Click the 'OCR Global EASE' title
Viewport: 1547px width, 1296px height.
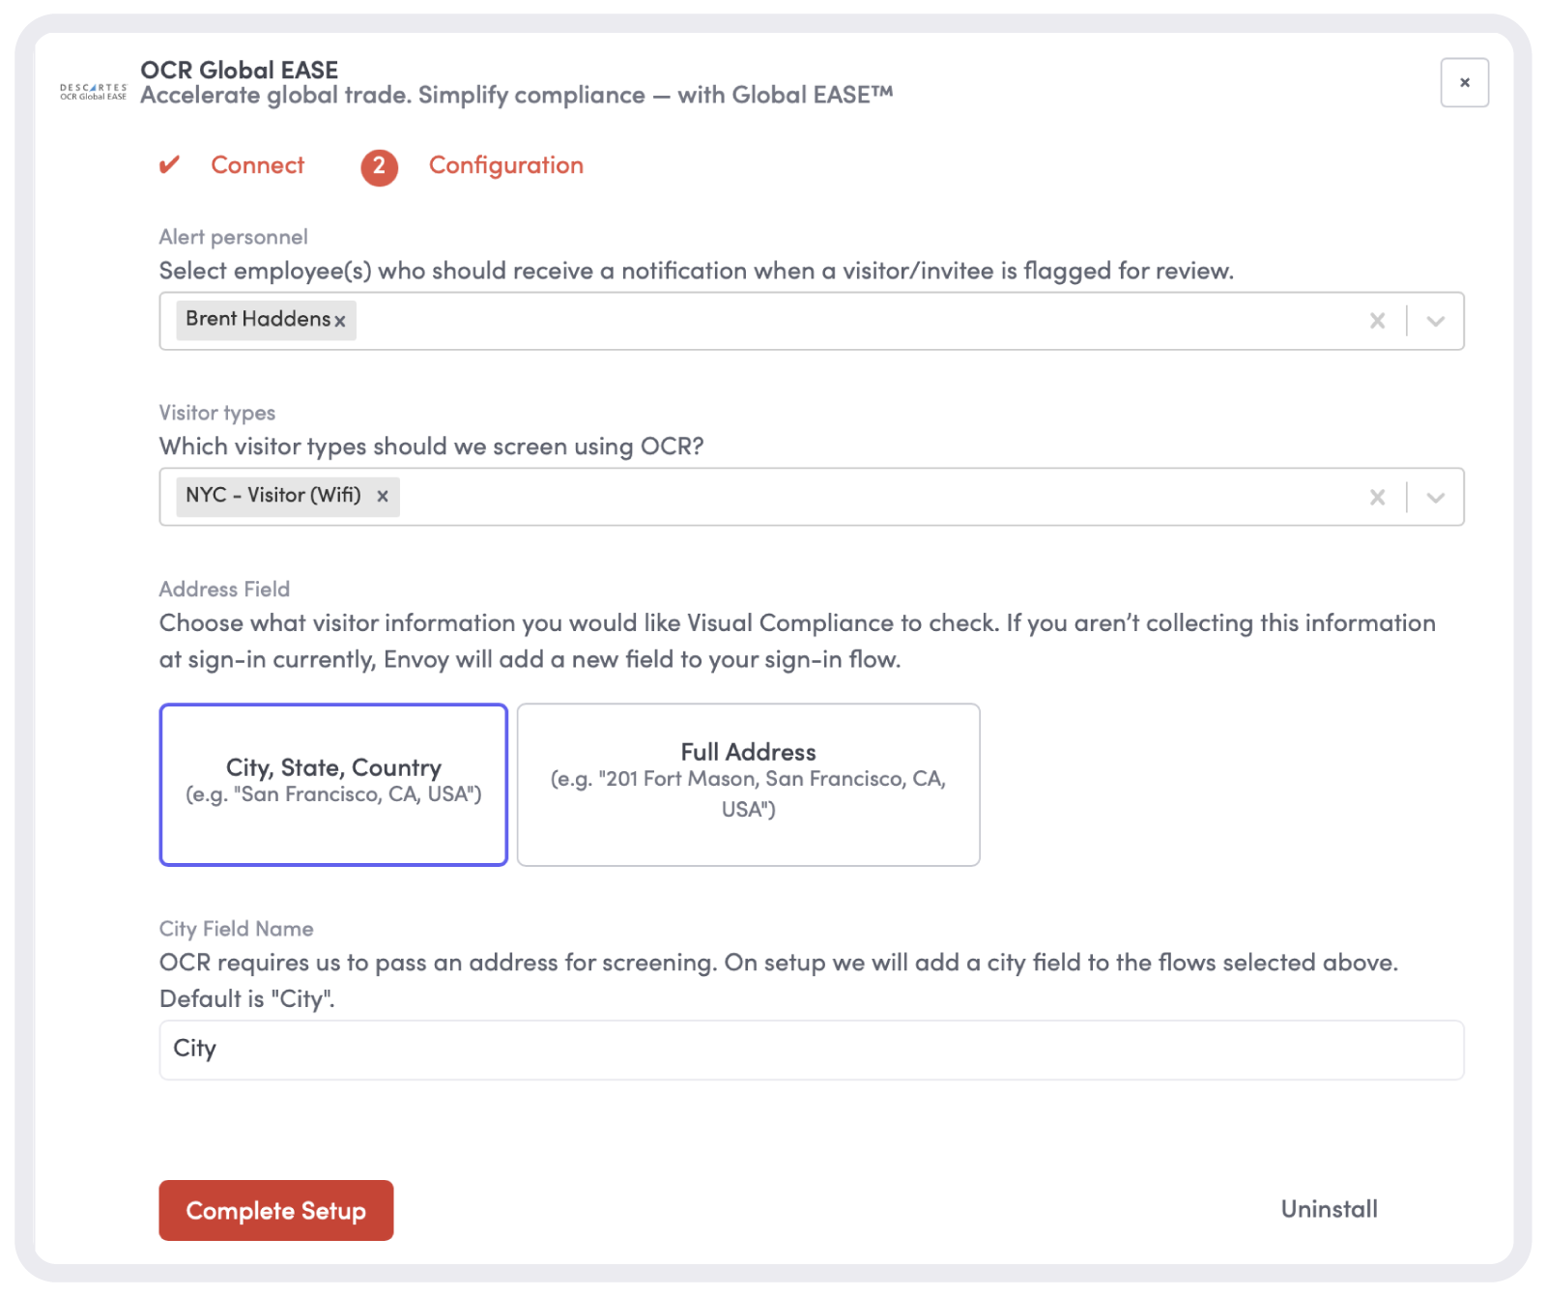[x=240, y=70]
